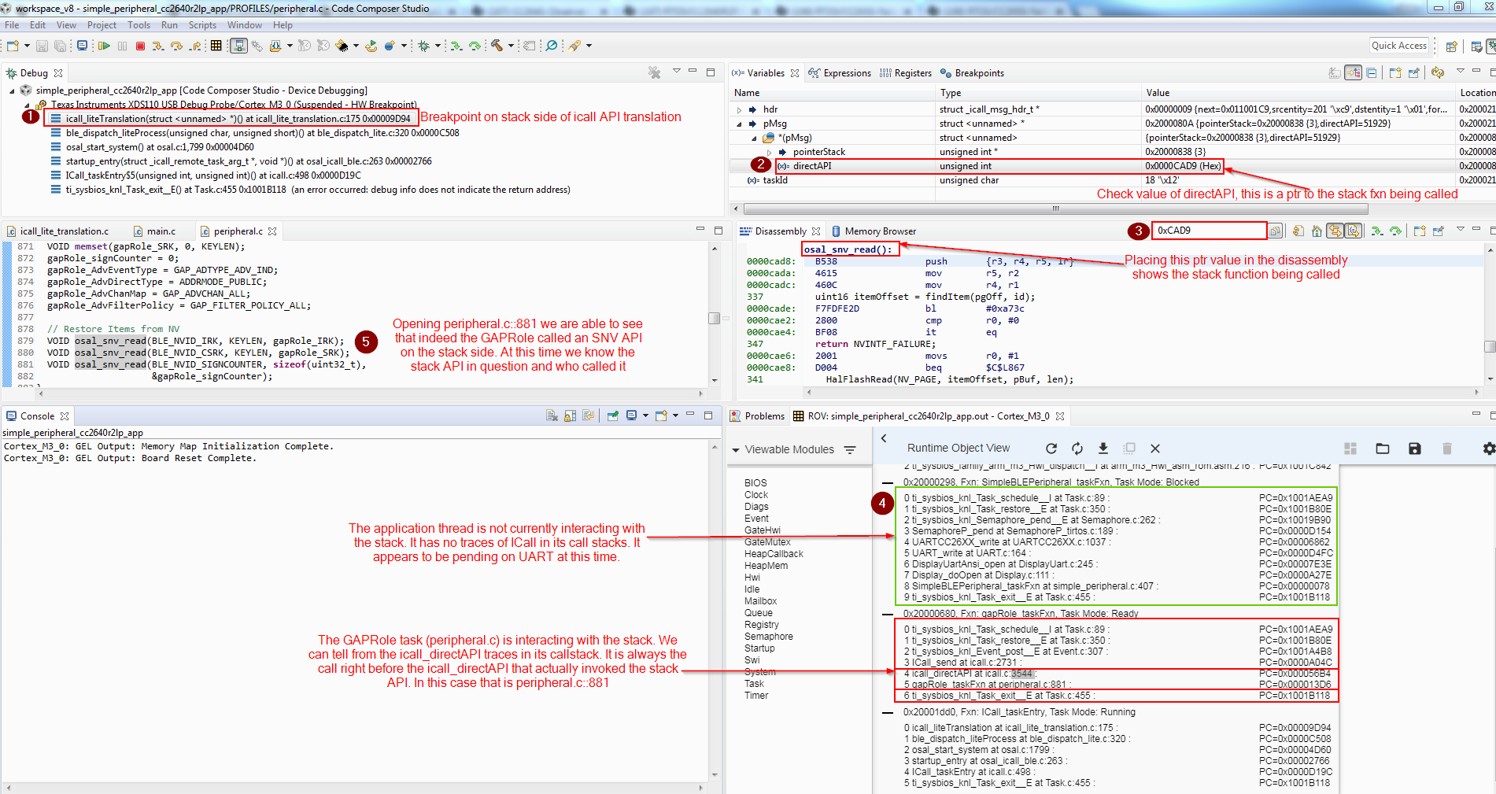
Task: Toggle Link with Active Debug Context
Action: pos(1335,231)
